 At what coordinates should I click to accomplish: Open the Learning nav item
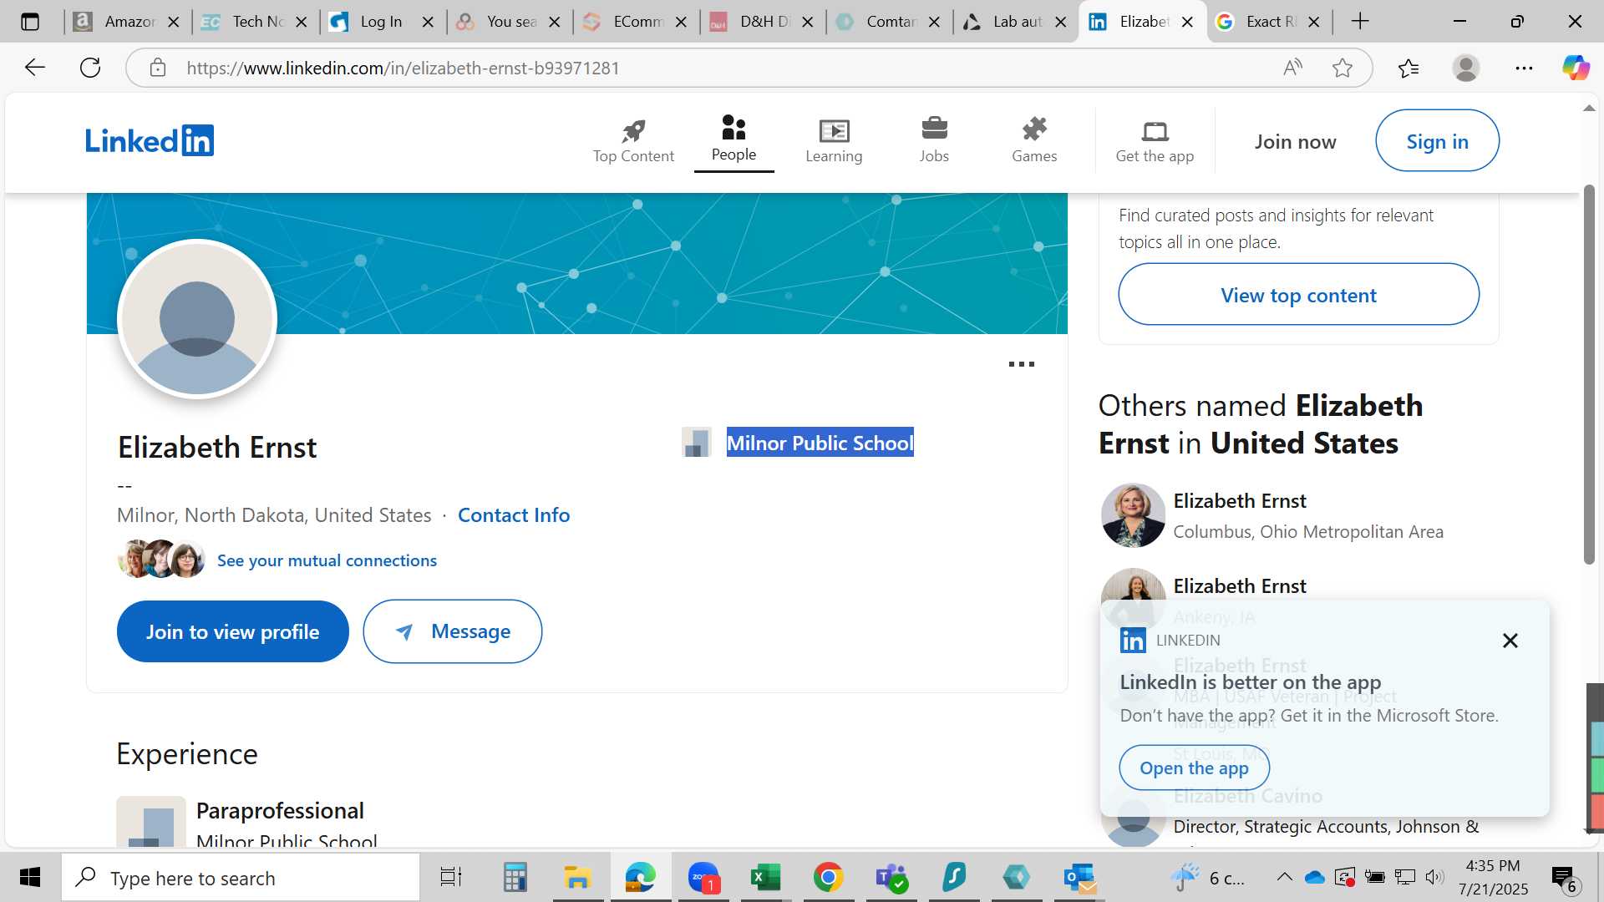tap(834, 140)
